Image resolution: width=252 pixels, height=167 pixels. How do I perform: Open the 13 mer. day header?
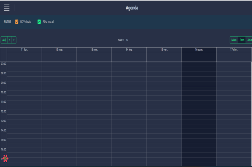pos(94,50)
